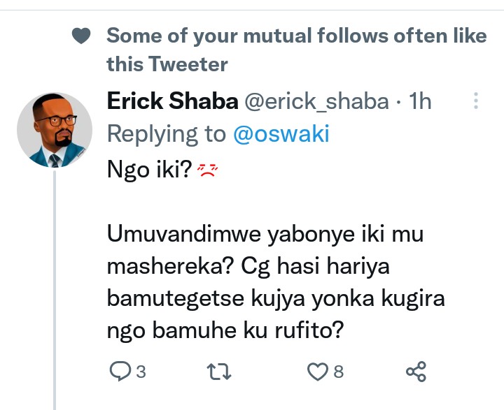The height and width of the screenshot is (410, 504).
Task: Click the "Ngo iki?" text line
Action: [150, 169]
